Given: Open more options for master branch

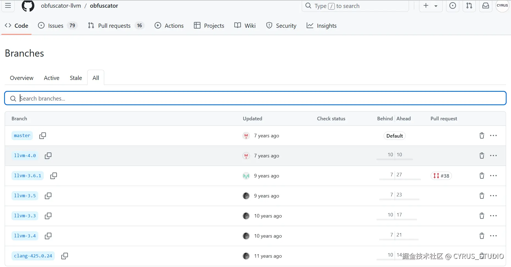Looking at the screenshot, I should click(493, 136).
